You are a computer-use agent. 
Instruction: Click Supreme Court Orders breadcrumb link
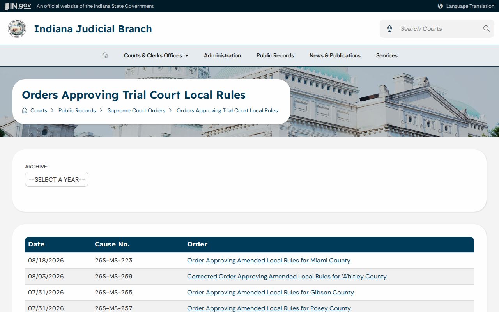pyautogui.click(x=136, y=110)
